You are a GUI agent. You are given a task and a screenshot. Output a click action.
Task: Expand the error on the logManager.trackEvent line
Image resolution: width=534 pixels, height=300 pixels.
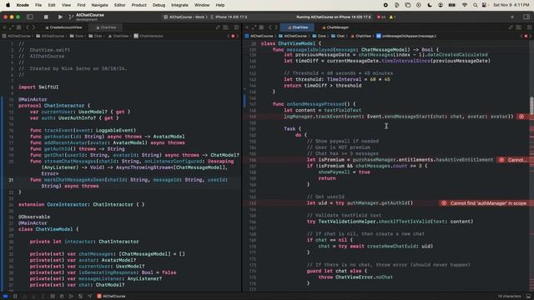(521, 117)
